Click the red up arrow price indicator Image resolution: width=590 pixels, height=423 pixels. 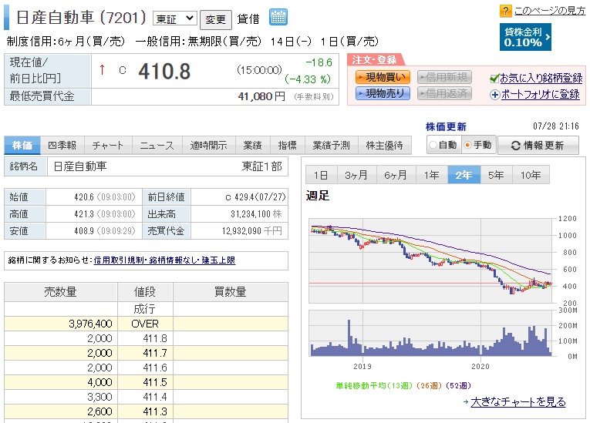pyautogui.click(x=102, y=69)
